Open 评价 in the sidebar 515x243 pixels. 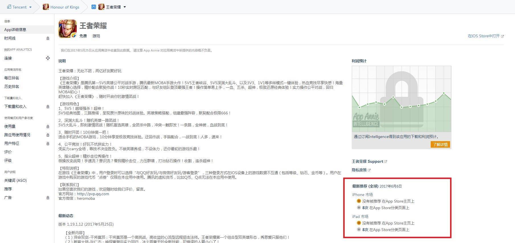8,152
